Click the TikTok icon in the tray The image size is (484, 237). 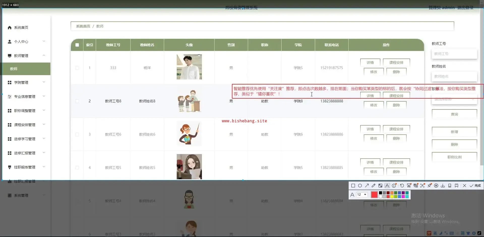click(x=479, y=233)
